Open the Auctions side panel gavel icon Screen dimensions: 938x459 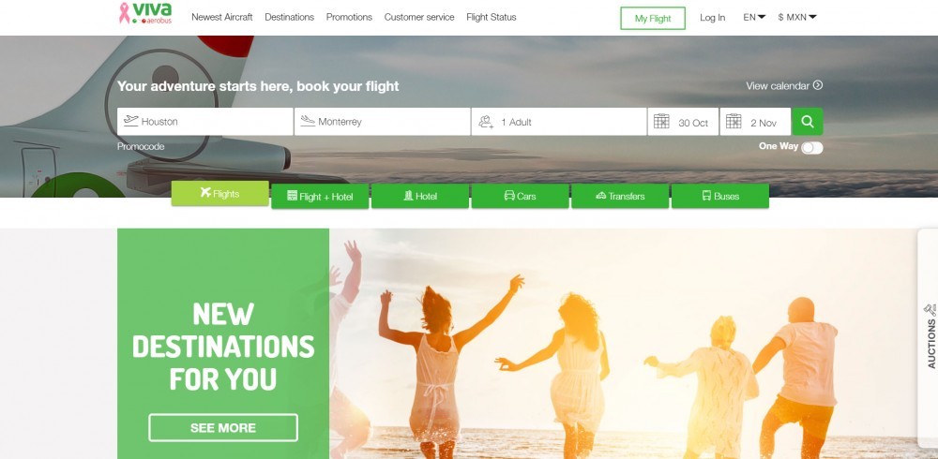point(930,311)
